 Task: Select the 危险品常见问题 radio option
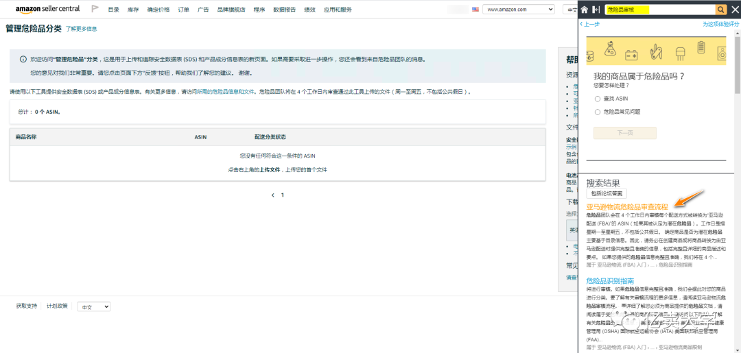tap(598, 112)
